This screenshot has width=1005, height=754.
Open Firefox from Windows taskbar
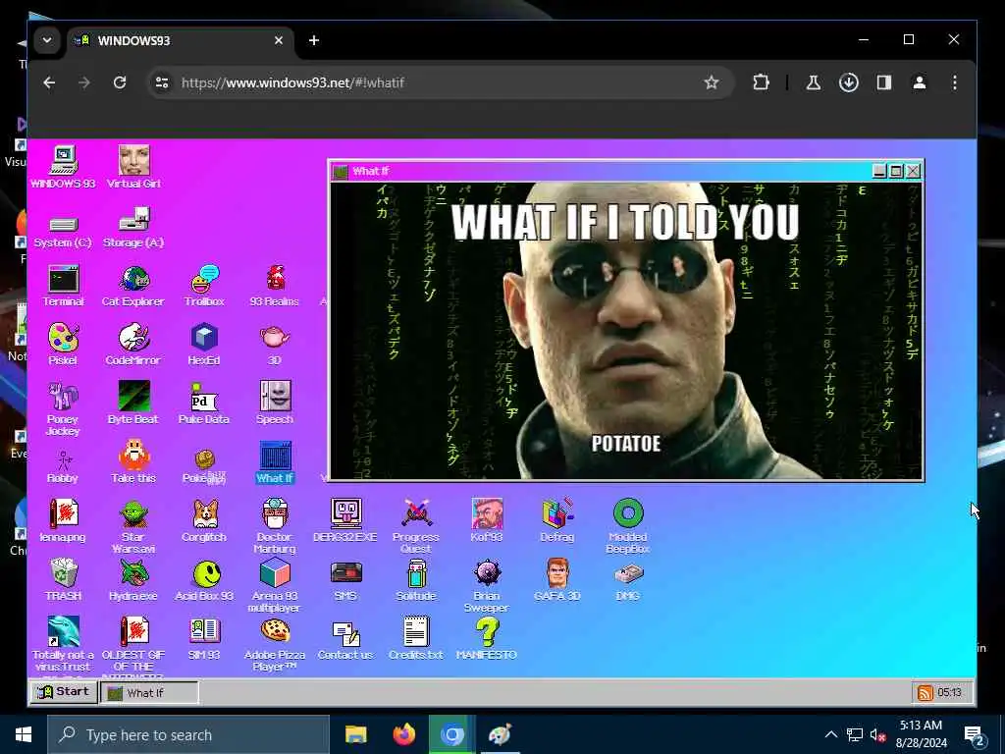(x=403, y=734)
